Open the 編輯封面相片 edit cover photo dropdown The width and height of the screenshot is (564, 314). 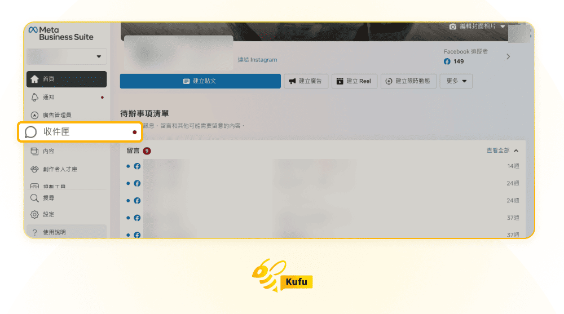point(477,26)
